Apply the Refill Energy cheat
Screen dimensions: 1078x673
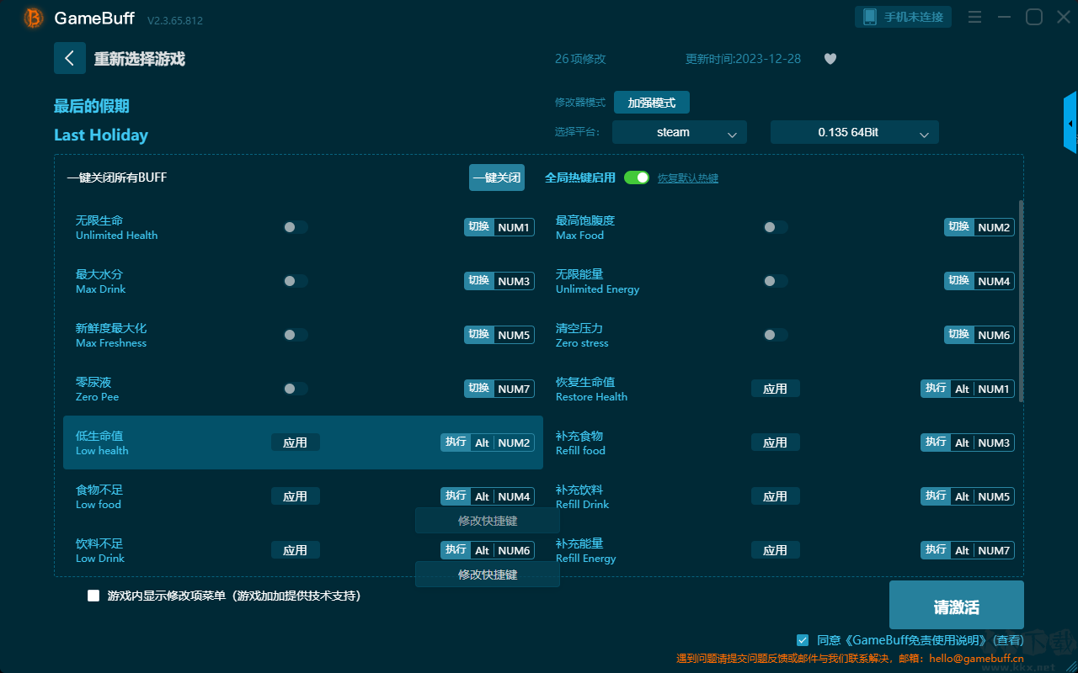[x=776, y=550]
